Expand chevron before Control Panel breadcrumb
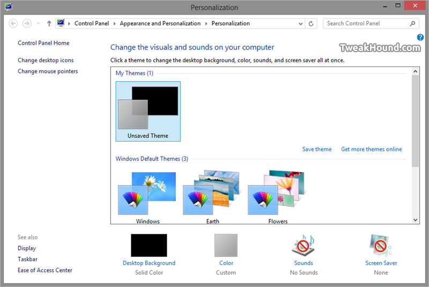The height and width of the screenshot is (287, 429). (69, 24)
